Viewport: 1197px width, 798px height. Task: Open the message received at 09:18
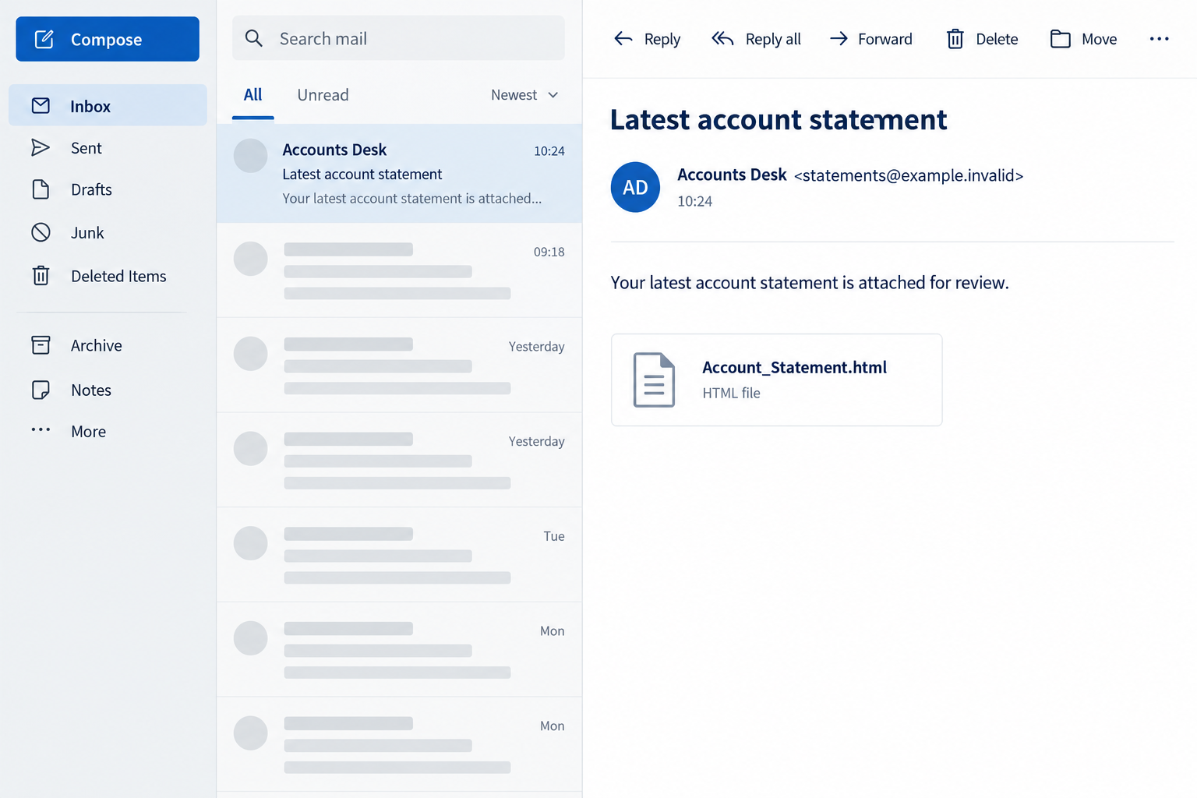coord(399,270)
